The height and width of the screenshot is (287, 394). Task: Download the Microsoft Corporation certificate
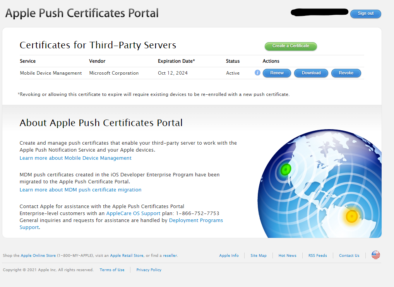coord(311,73)
